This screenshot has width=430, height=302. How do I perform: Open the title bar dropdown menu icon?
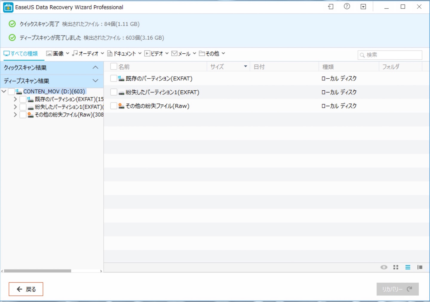point(363,7)
